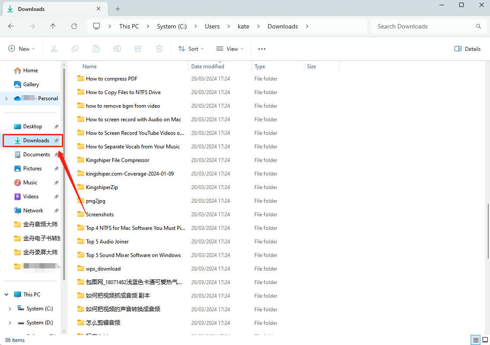Viewport: 490px width, 345px height.
Task: Click the Paste clipboard icon
Action: point(96,49)
